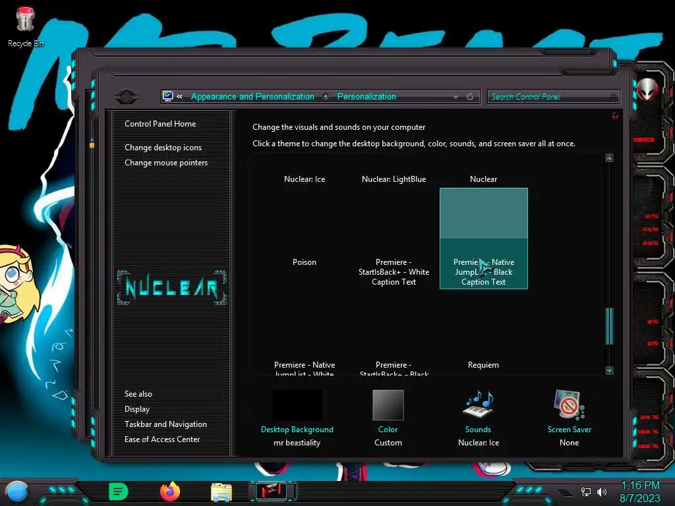Click the theme list scrollbar thumb
The height and width of the screenshot is (506, 675).
(x=609, y=325)
